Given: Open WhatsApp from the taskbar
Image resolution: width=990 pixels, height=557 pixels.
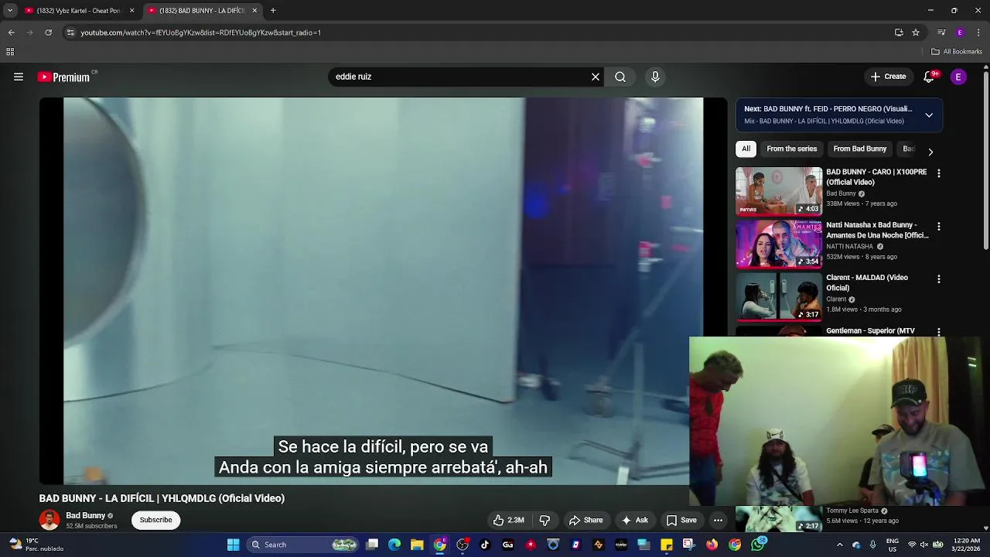Looking at the screenshot, I should [757, 545].
